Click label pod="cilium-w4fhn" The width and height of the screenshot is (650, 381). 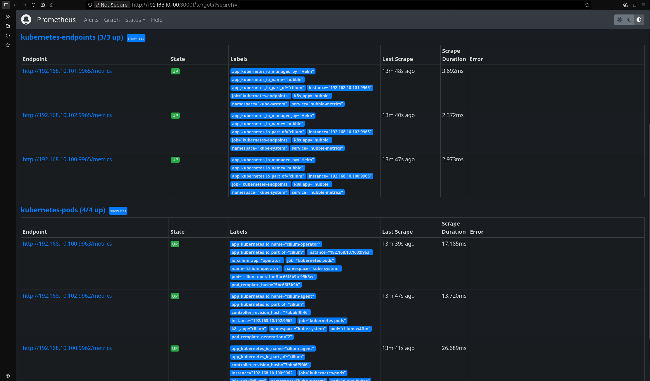[x=350, y=329]
